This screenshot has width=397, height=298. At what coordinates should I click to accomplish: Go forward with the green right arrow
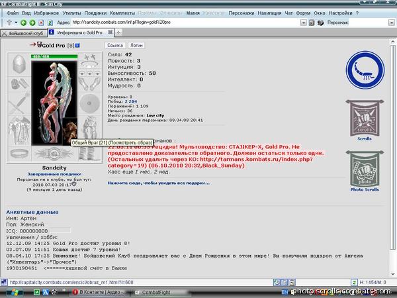click(x=32, y=23)
